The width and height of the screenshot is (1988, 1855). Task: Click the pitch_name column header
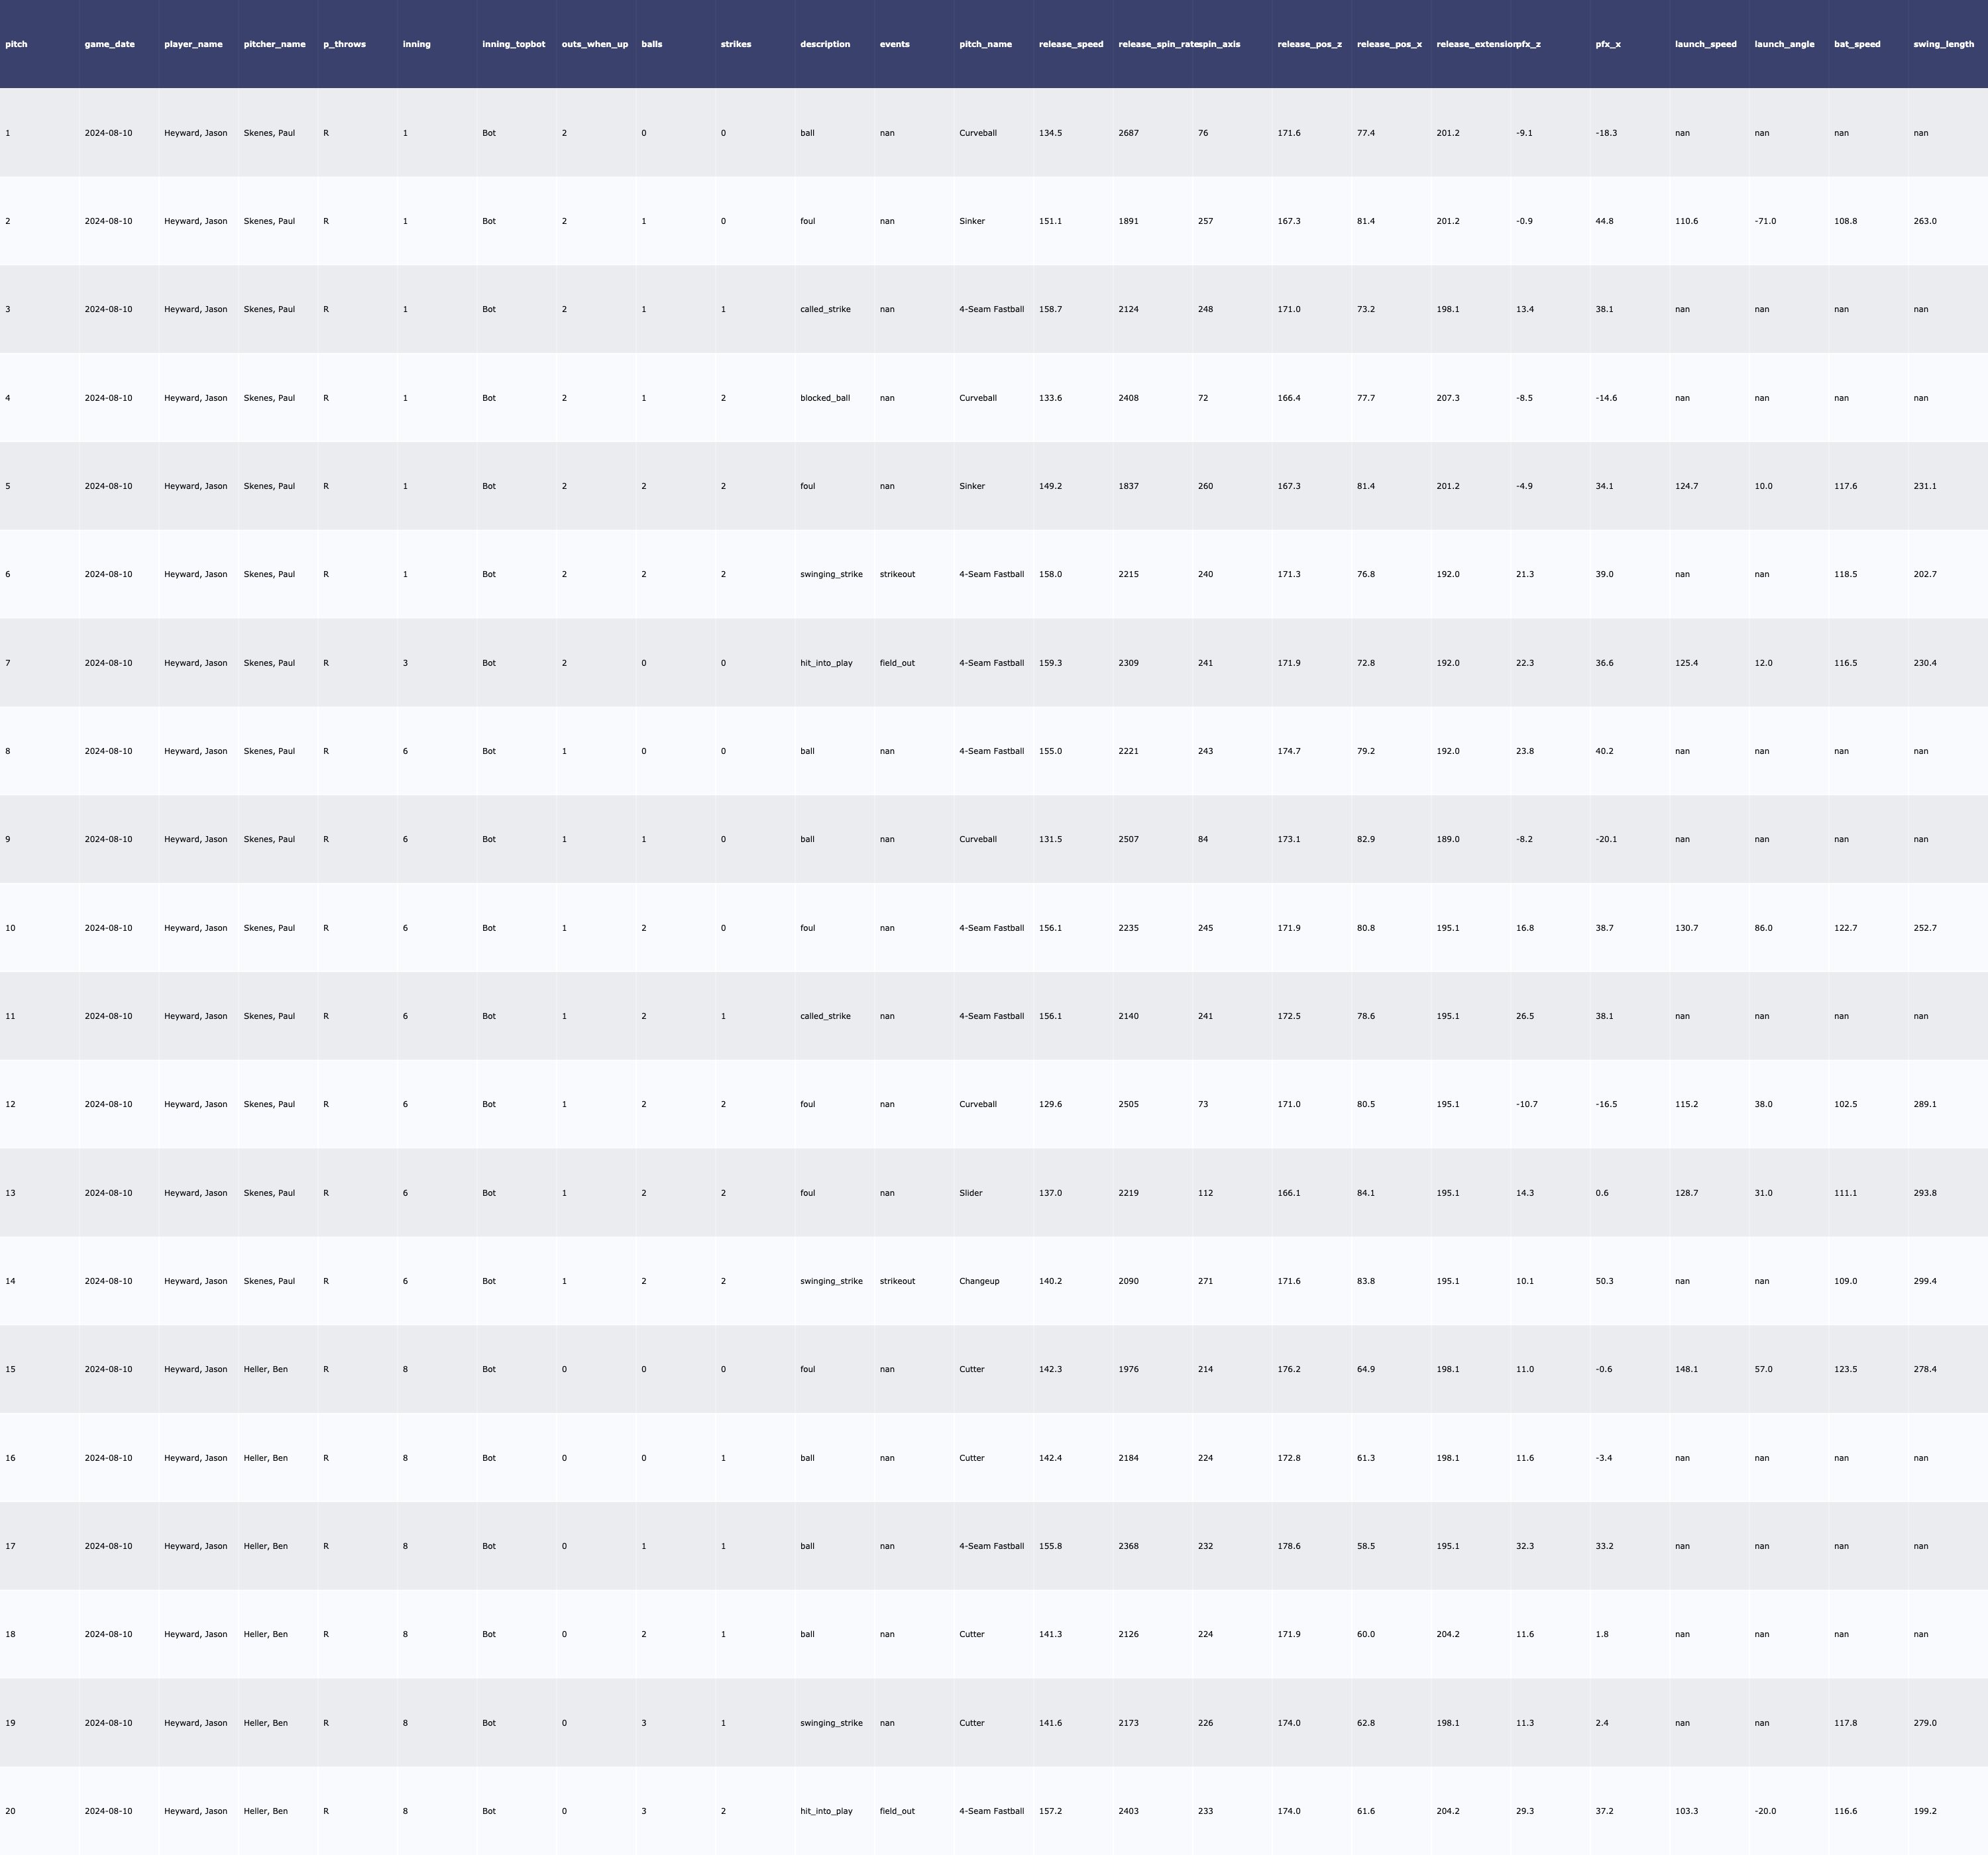[x=985, y=44]
